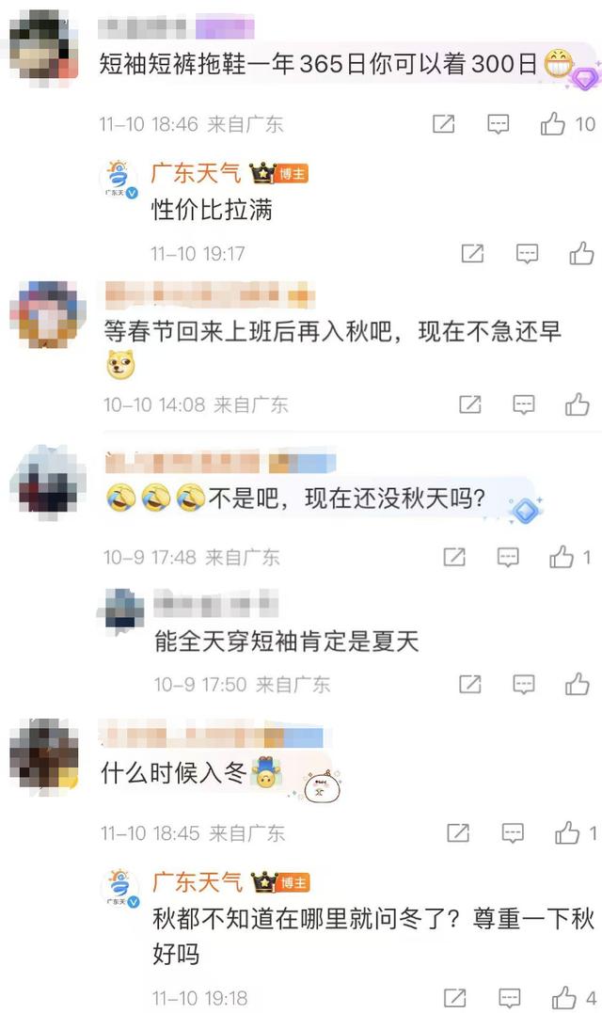
Task: Share the 现在还没秋天吗 comment
Action: tap(454, 556)
